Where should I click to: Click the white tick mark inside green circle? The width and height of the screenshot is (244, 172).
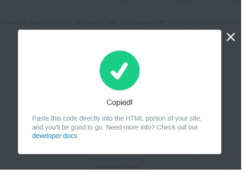click(x=119, y=71)
